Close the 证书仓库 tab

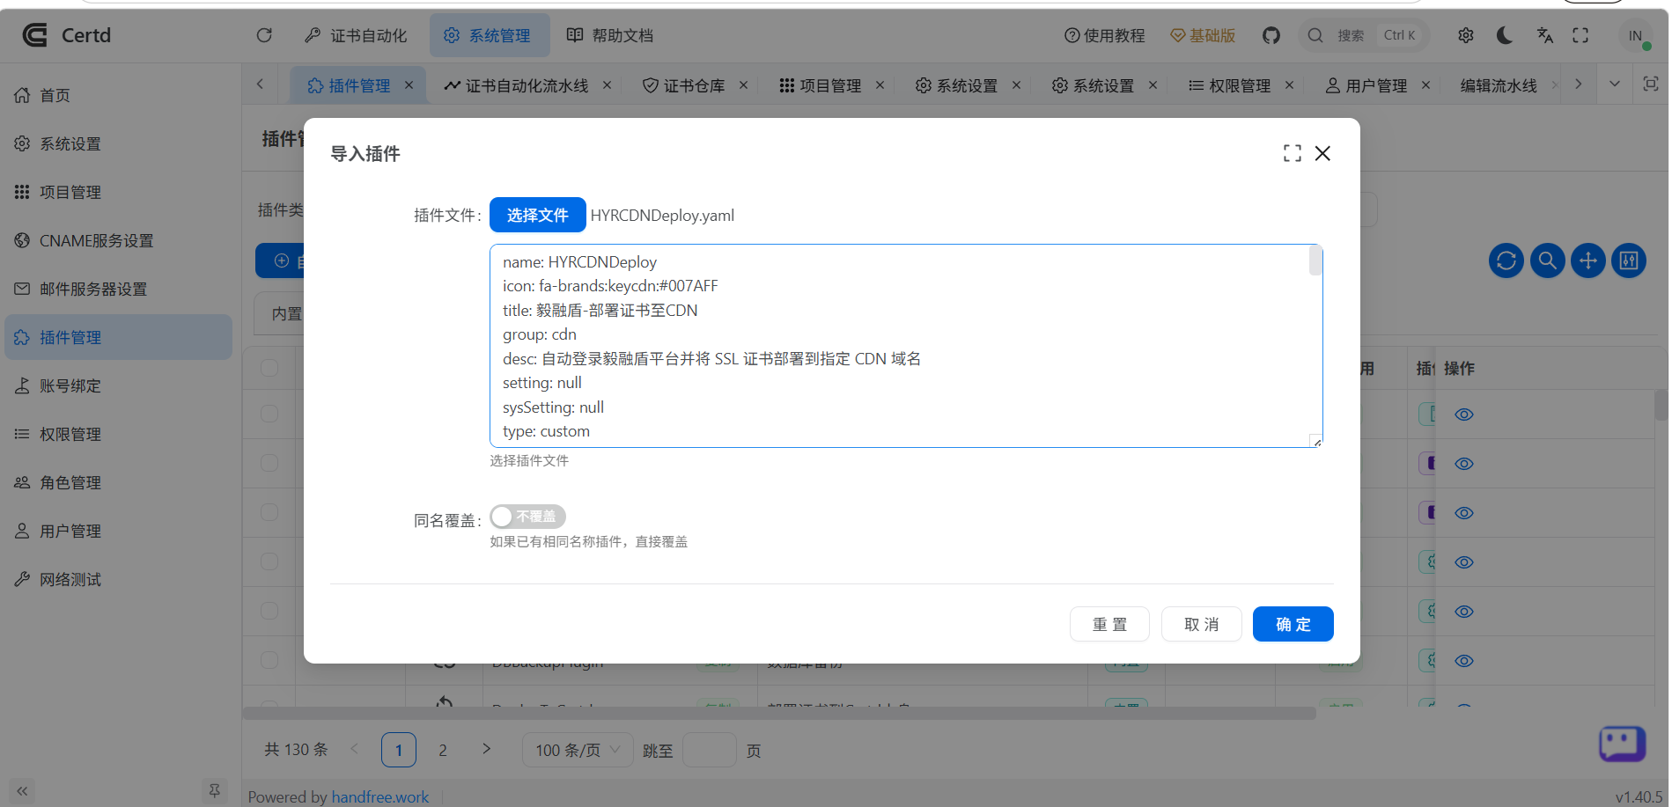click(x=743, y=85)
